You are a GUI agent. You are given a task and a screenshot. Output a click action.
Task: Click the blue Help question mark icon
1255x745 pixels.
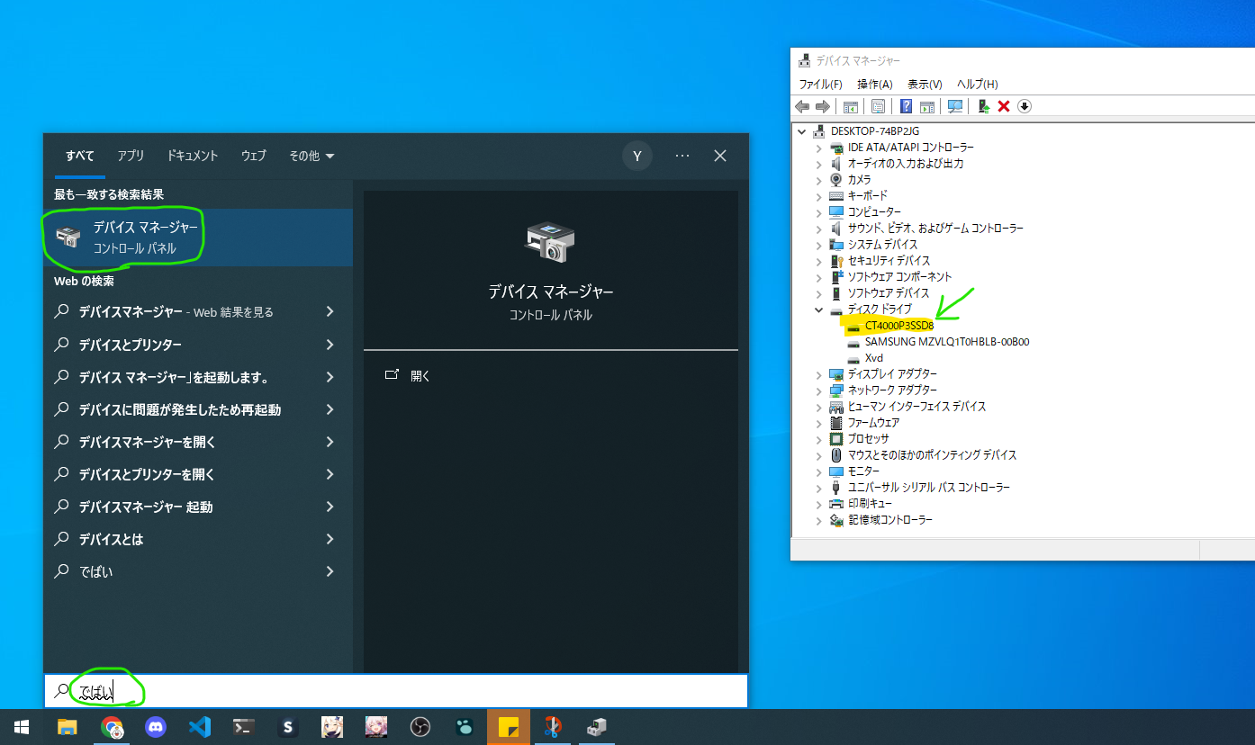coord(906,106)
